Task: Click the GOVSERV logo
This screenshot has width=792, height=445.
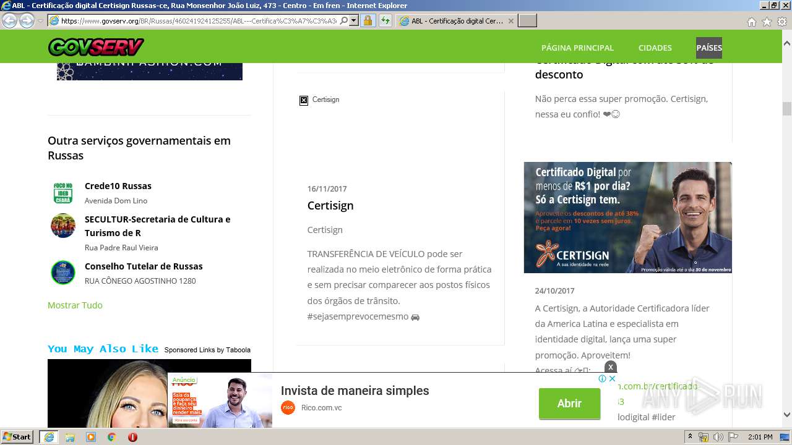Action: [x=96, y=47]
